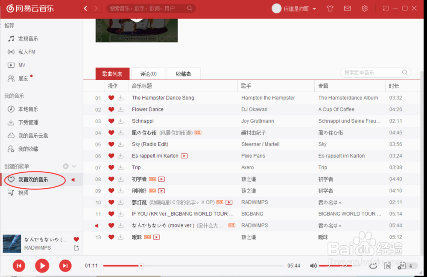This screenshot has height=277, width=427.
Task: Play previous track
Action: 19,266
